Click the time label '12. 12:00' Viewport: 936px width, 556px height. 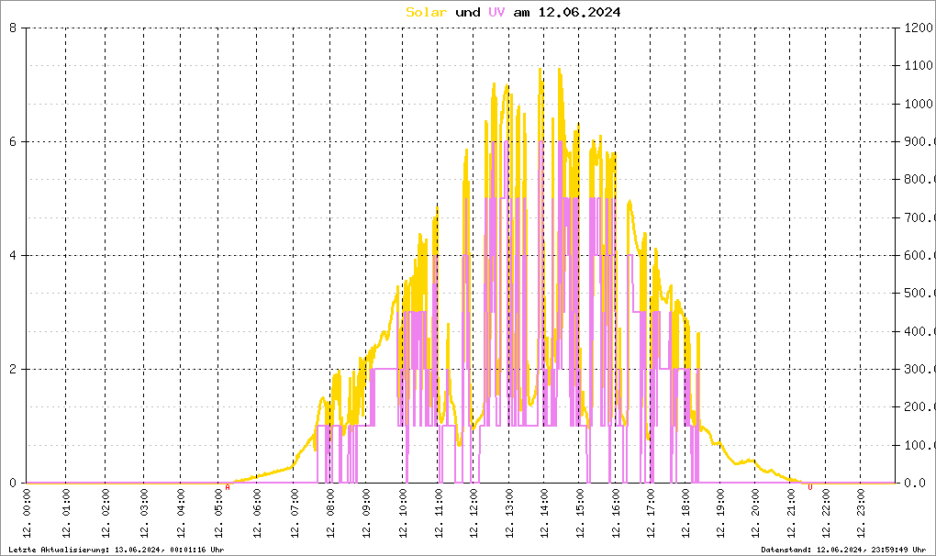point(474,513)
